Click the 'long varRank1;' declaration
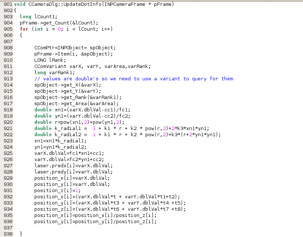Image resolution: width=303 pixels, height=237 pixels. tap(54, 72)
